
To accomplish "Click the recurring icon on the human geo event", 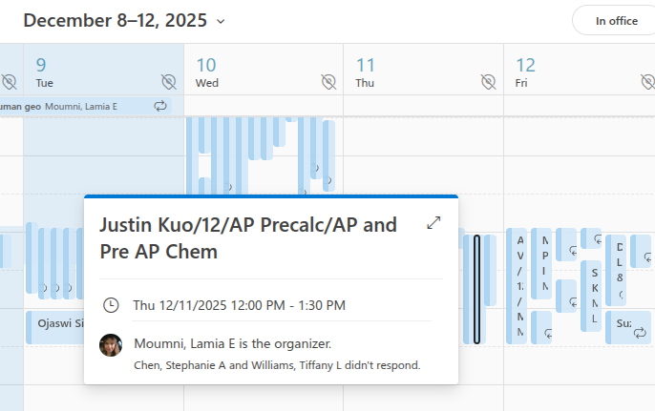I will coord(160,106).
